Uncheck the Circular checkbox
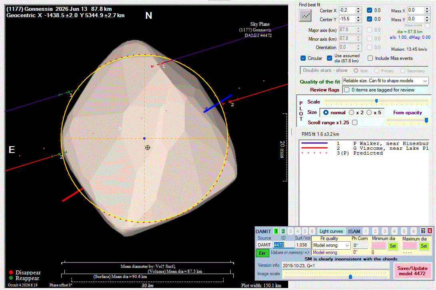The width and height of the screenshot is (436, 290). pos(303,58)
